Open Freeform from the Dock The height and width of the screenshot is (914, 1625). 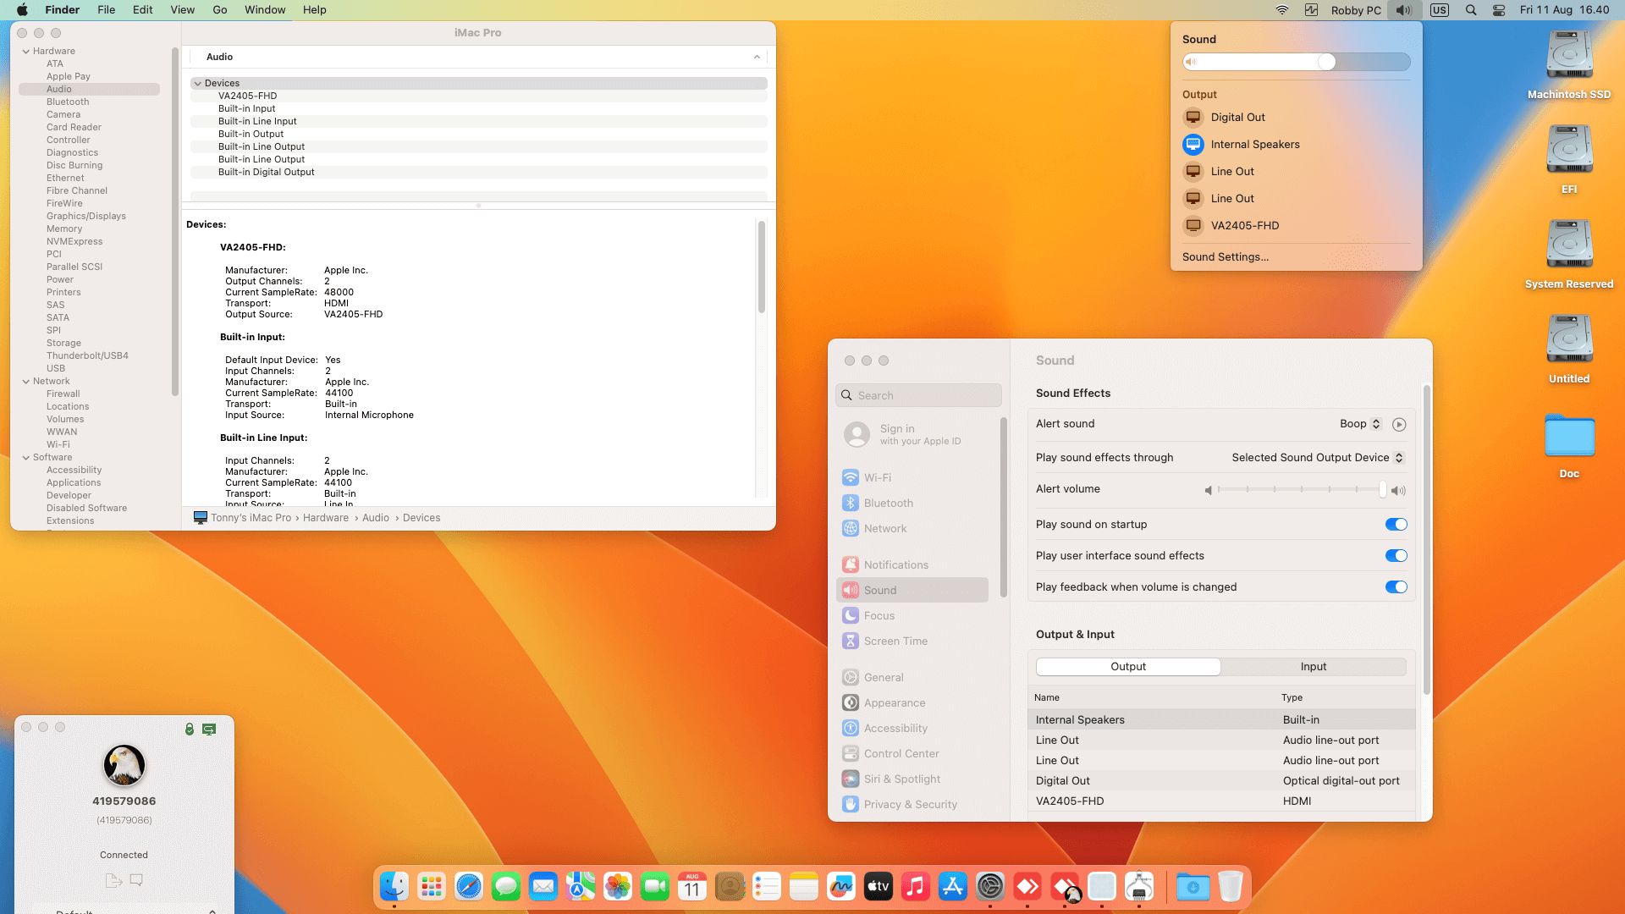click(x=841, y=886)
